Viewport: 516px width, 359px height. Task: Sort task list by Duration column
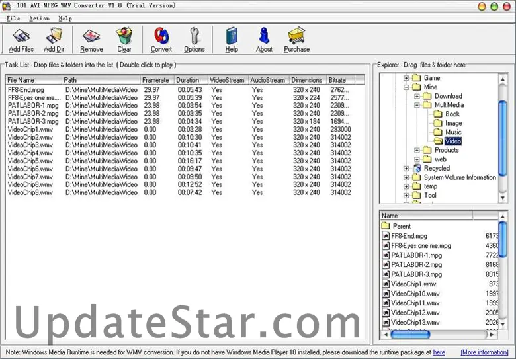pos(191,80)
